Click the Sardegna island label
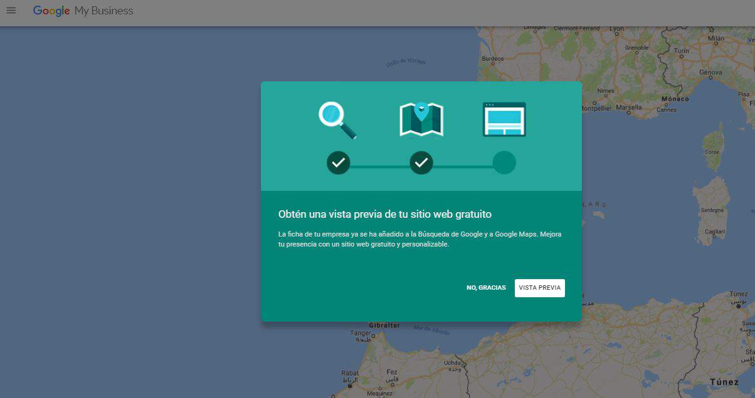The height and width of the screenshot is (398, 755). click(712, 210)
